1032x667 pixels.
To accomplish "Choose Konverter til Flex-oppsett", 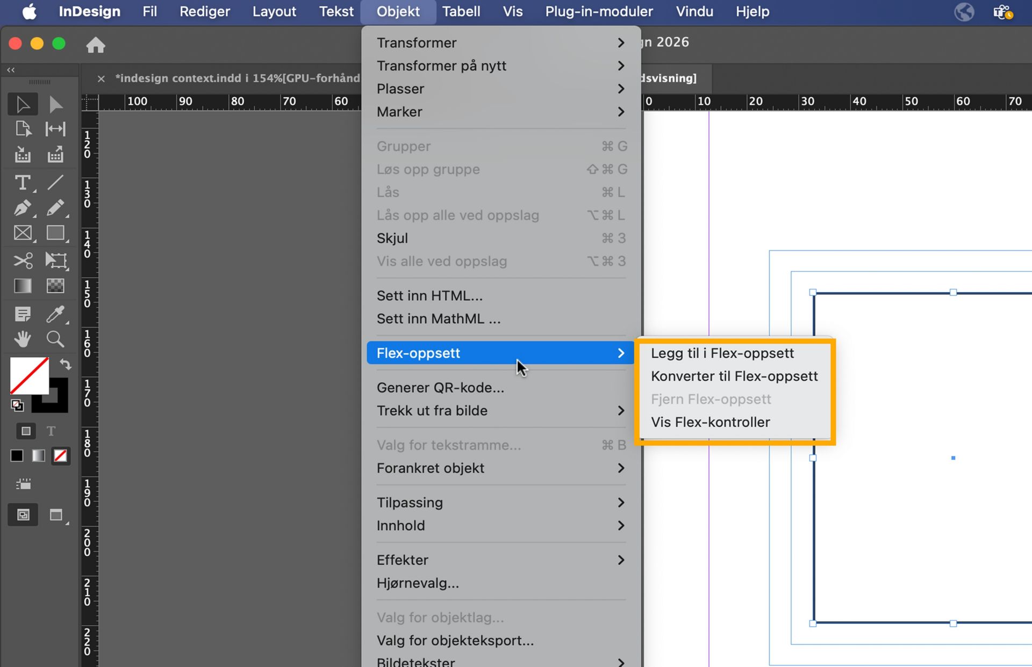I will coord(734,376).
